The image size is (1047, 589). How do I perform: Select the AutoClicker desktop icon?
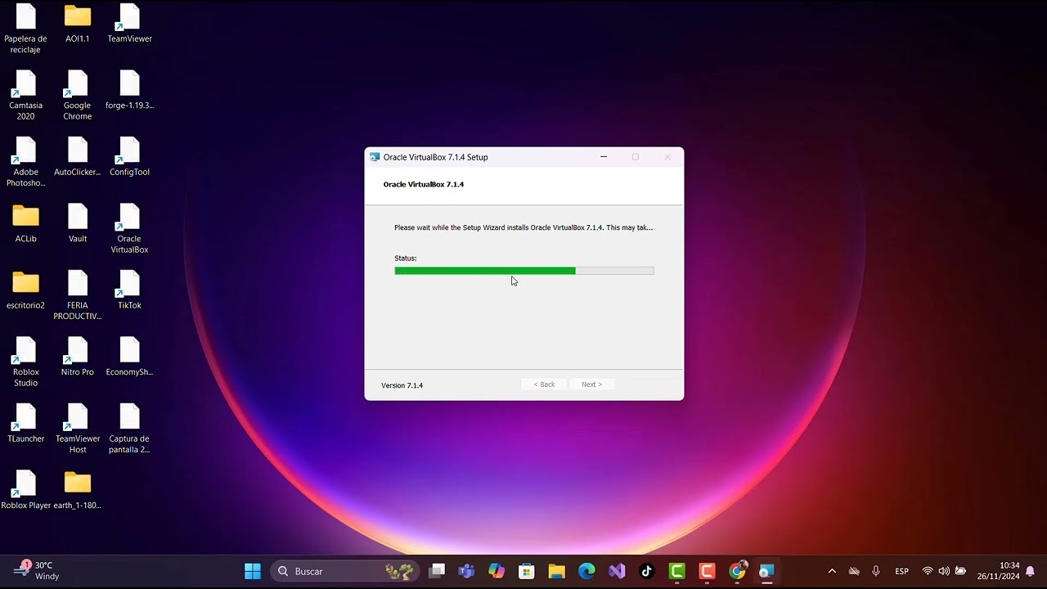(x=78, y=157)
